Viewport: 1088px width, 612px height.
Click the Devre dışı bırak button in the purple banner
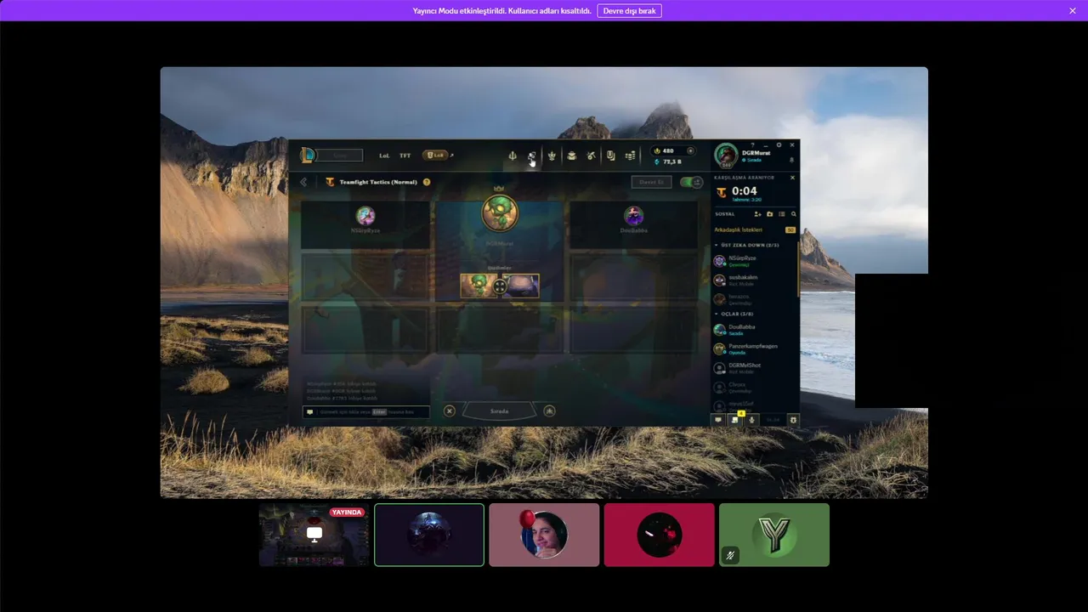pos(629,11)
